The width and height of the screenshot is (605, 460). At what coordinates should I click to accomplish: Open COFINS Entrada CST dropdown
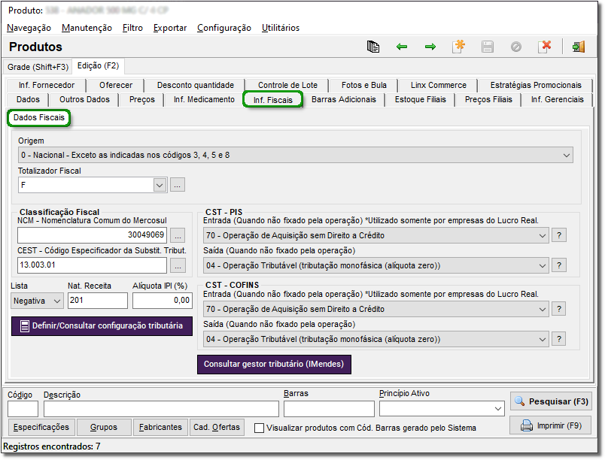[542, 309]
